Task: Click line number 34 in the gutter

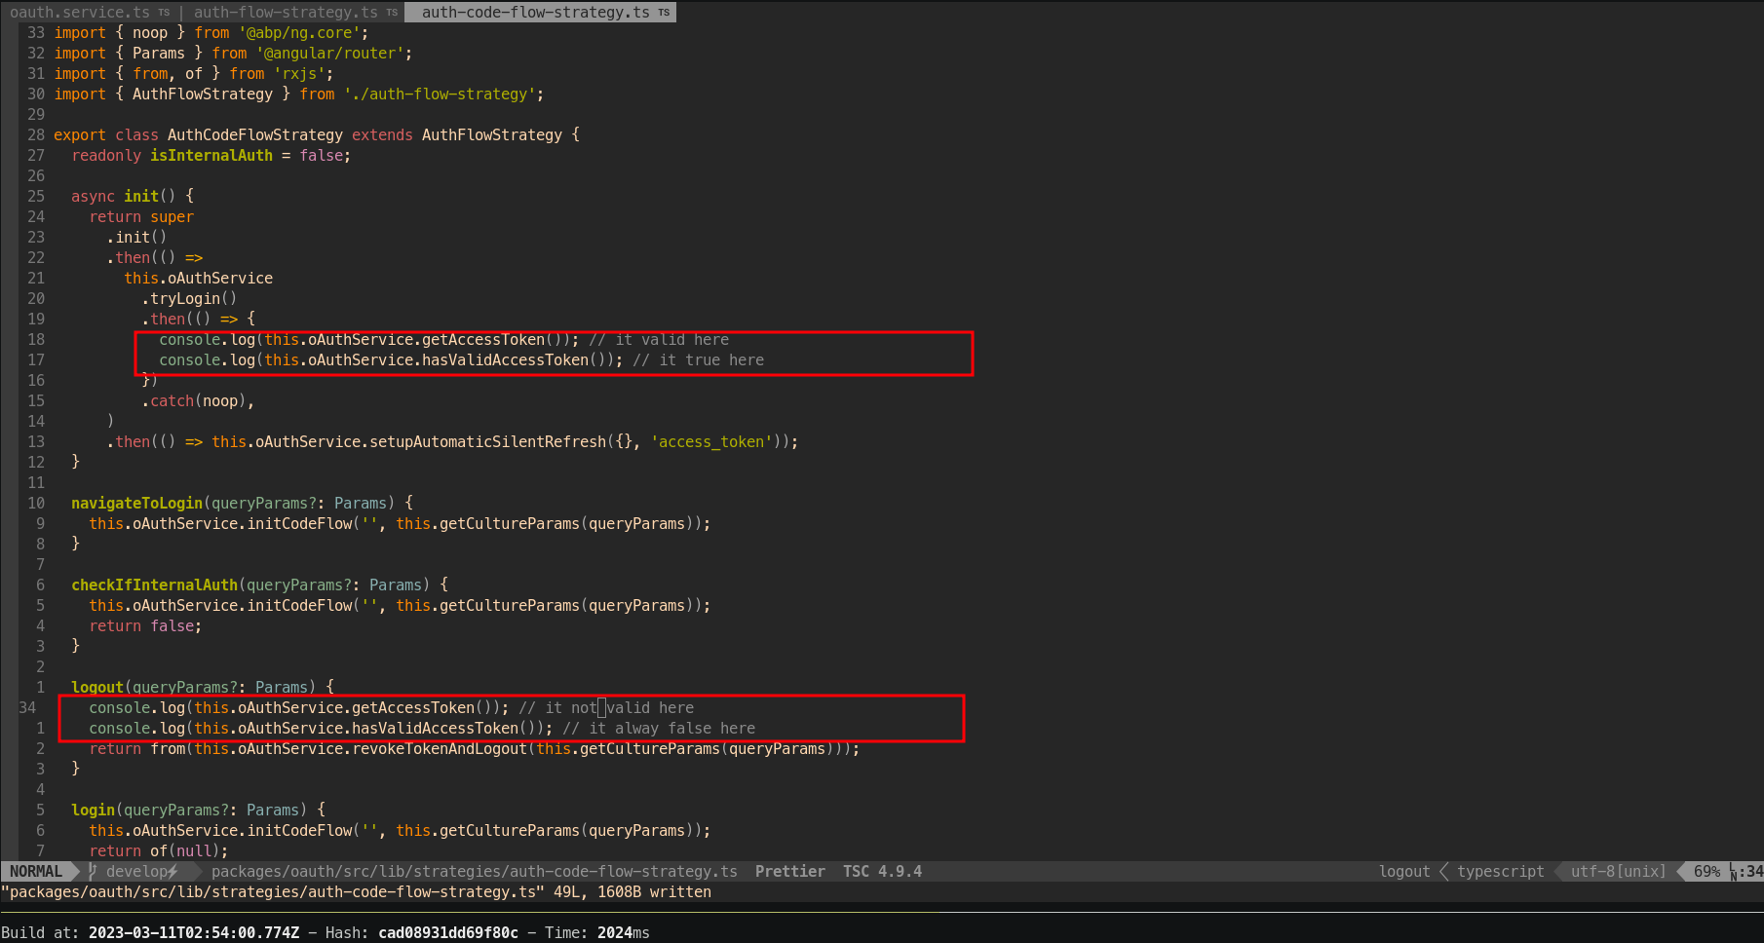Action: click(x=27, y=707)
